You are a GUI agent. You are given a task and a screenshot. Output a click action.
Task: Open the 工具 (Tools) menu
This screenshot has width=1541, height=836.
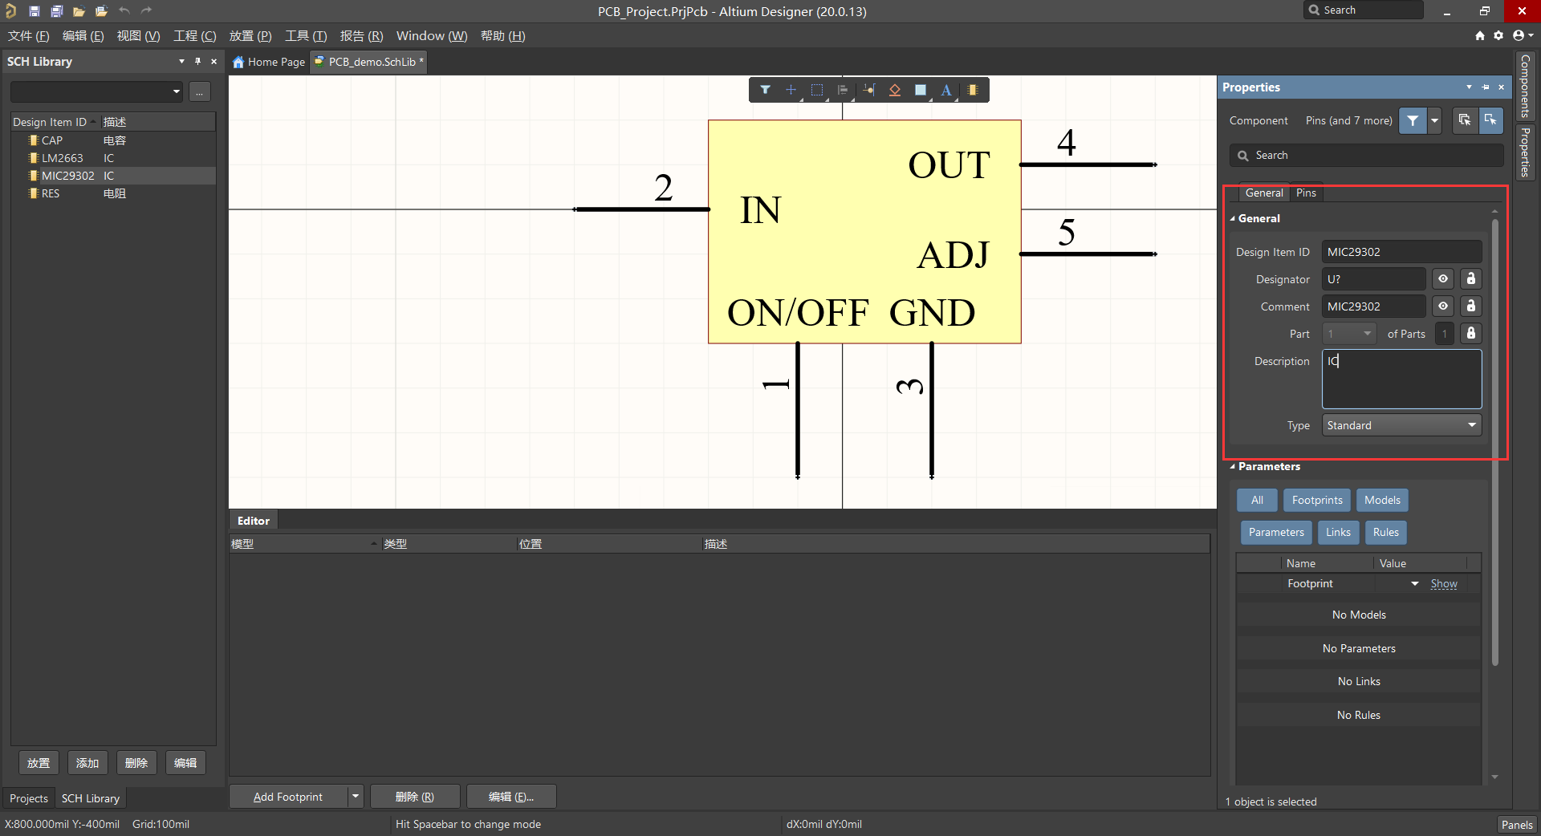tap(304, 35)
